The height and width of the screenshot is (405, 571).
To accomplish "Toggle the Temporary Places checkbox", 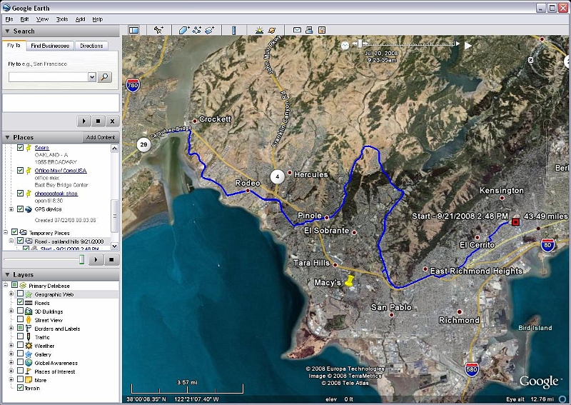I will (x=14, y=232).
